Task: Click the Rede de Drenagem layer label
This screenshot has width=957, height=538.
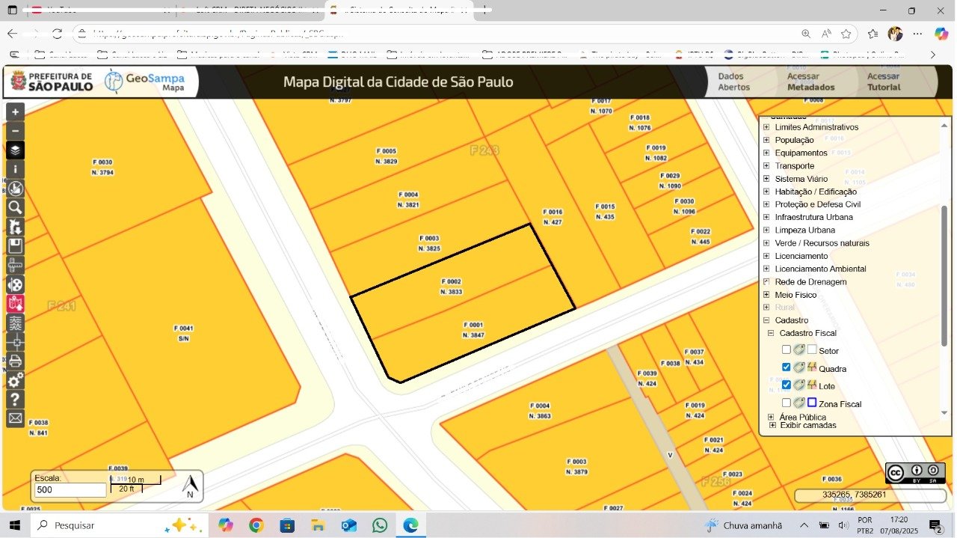Action: pos(810,282)
